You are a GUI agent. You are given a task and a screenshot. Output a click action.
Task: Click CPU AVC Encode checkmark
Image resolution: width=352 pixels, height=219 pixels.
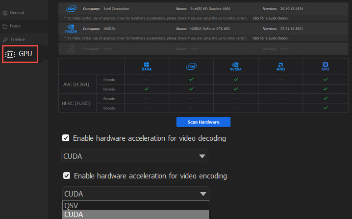[x=326, y=80]
